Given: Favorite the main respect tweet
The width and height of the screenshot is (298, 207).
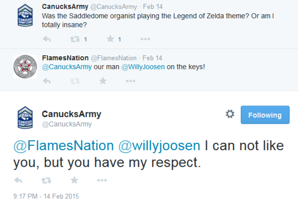Looking at the screenshot, I should pos(74,180).
